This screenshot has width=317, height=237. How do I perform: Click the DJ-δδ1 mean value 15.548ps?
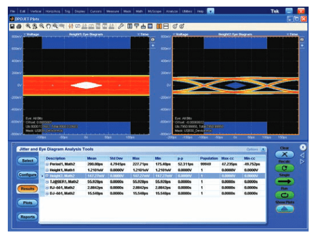point(95,193)
